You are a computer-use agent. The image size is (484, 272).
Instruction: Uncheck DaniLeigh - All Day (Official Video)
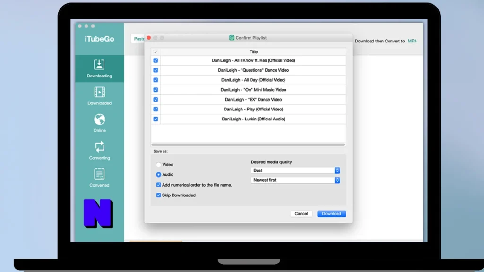(x=156, y=80)
